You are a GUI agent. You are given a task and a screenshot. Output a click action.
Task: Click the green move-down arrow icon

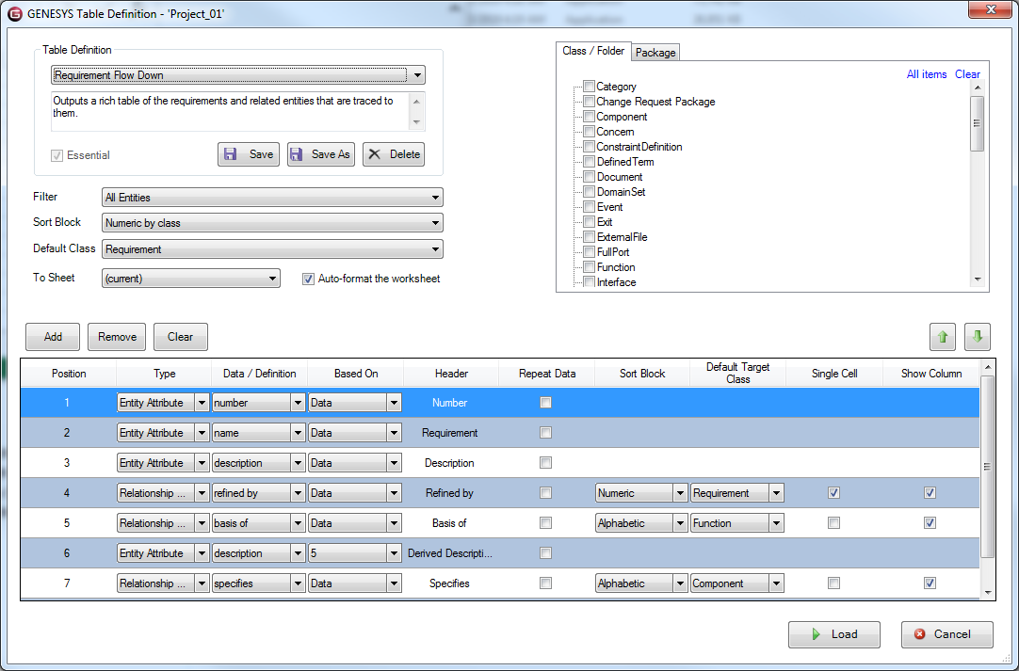[x=977, y=336]
